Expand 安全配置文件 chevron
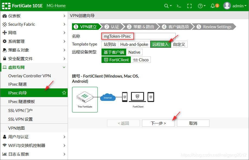 [x=64, y=59]
